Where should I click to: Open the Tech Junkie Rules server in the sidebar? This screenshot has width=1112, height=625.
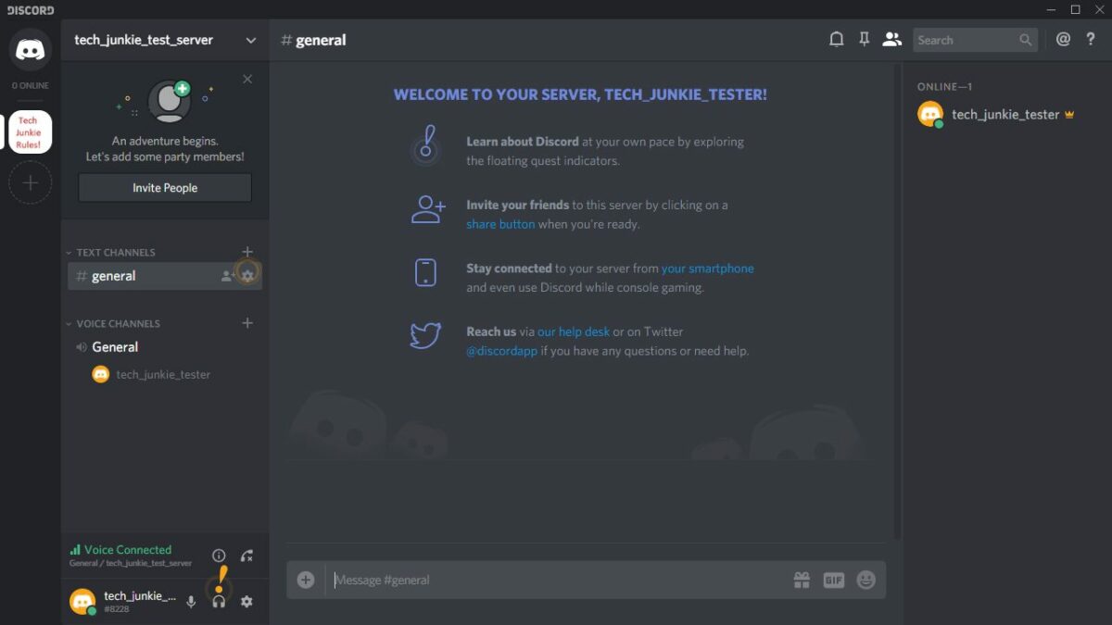click(x=29, y=131)
